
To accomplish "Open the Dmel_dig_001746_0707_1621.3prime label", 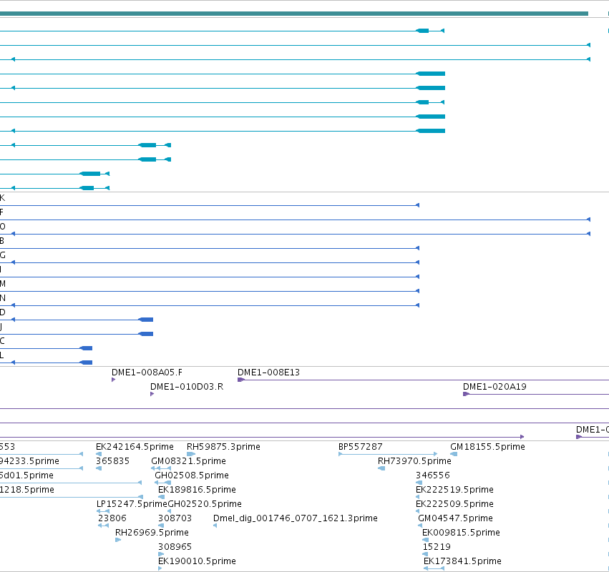I will 295,518.
